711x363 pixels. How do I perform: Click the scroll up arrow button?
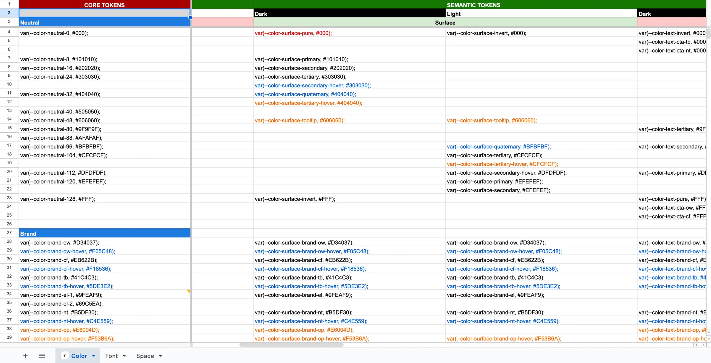[709, 332]
